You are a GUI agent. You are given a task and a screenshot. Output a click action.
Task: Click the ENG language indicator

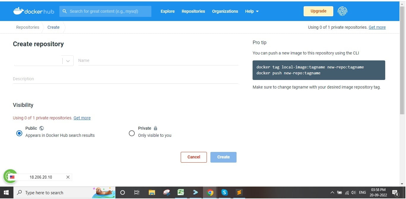click(x=362, y=192)
